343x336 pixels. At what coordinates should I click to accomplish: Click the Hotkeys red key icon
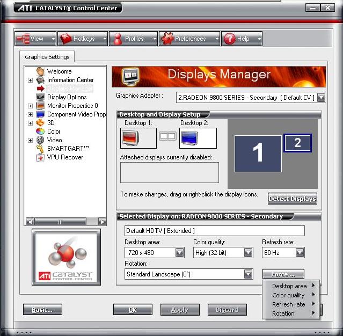click(66, 39)
